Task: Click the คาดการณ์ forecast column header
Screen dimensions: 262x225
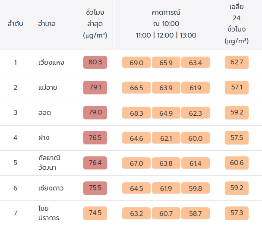Action: click(x=166, y=23)
